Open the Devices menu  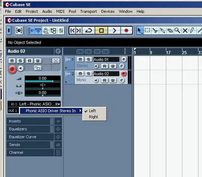click(x=108, y=12)
